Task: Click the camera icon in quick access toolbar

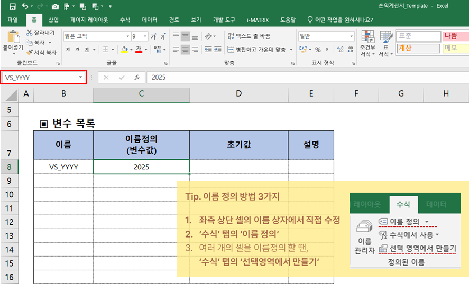Action: 56,6
